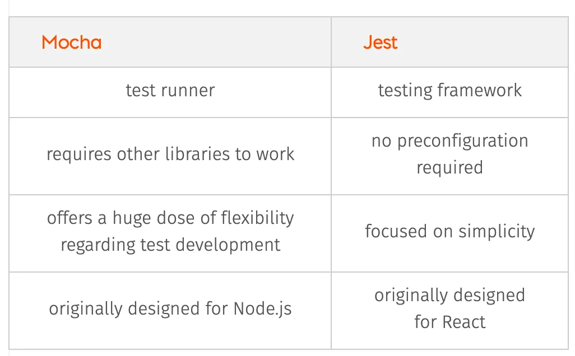The width and height of the screenshot is (575, 356).
Task: Click "offers a huge dose of flexibility" line
Action: tap(170, 218)
